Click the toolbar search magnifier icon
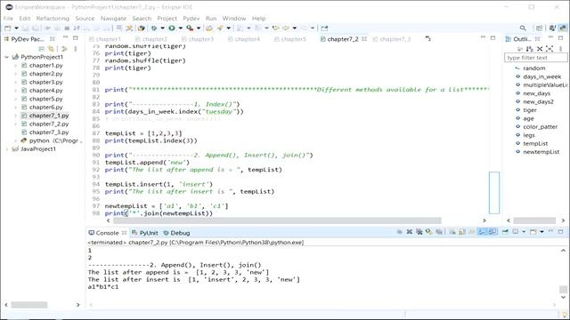 point(523,28)
